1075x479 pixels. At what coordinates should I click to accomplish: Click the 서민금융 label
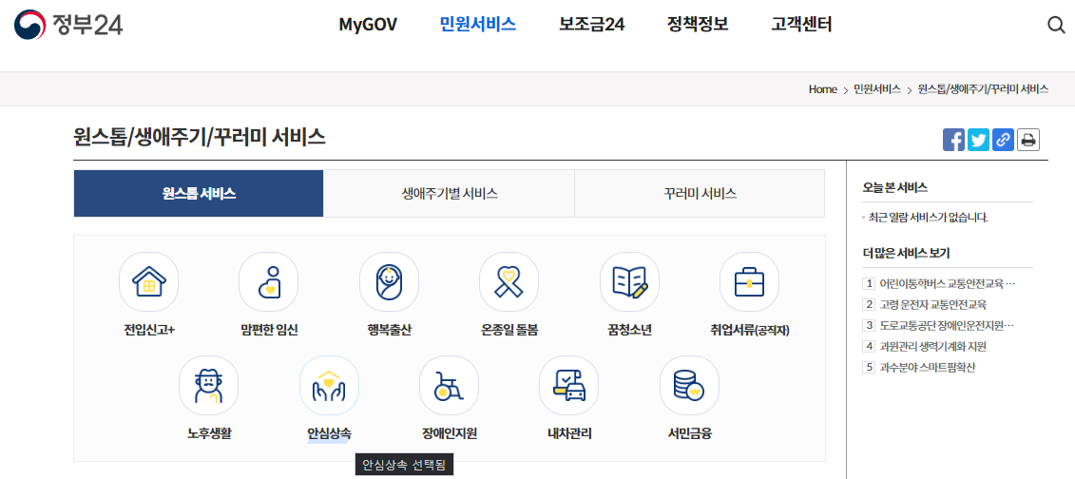[690, 433]
